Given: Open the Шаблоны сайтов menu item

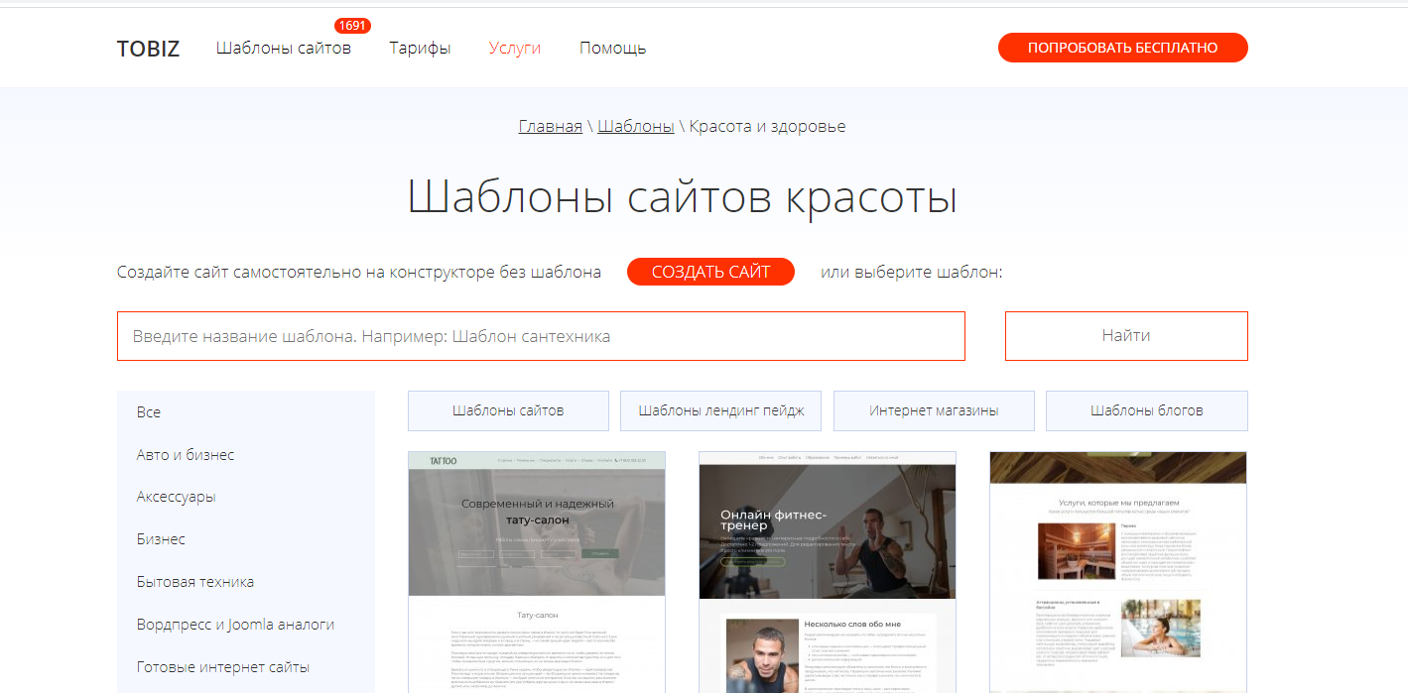Looking at the screenshot, I should coord(283,48).
